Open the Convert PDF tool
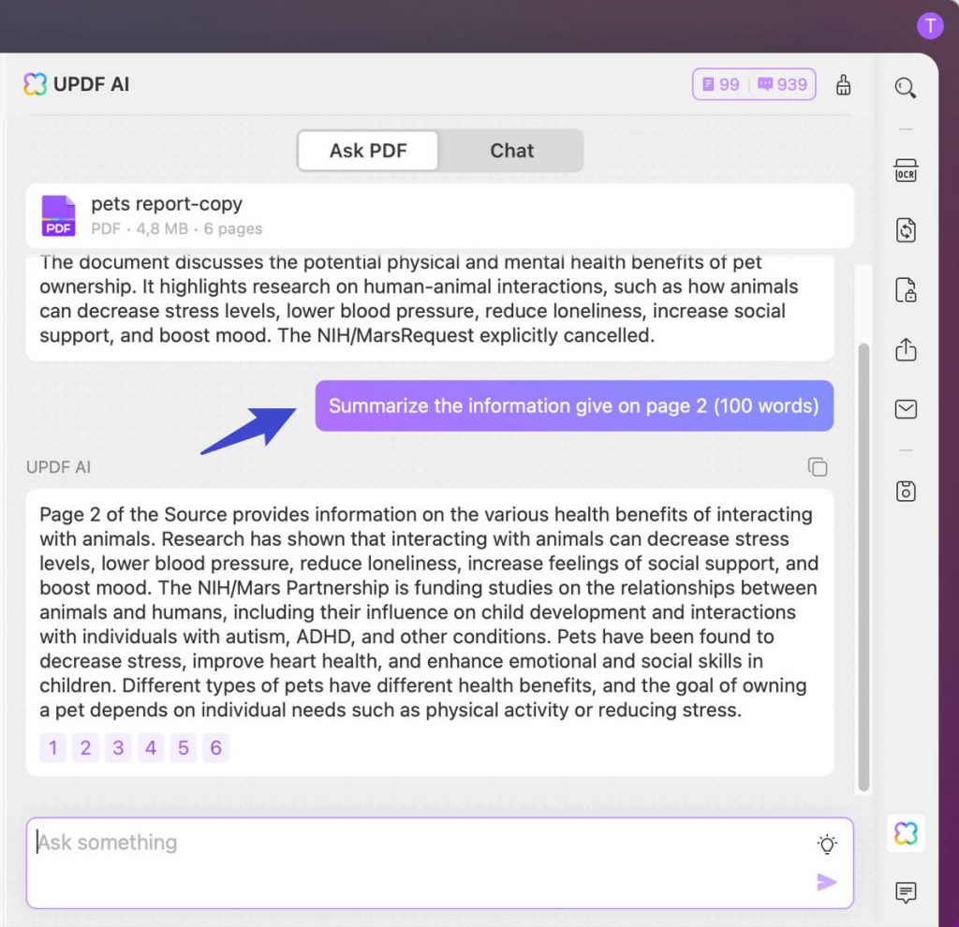The height and width of the screenshot is (927, 959). click(x=905, y=229)
